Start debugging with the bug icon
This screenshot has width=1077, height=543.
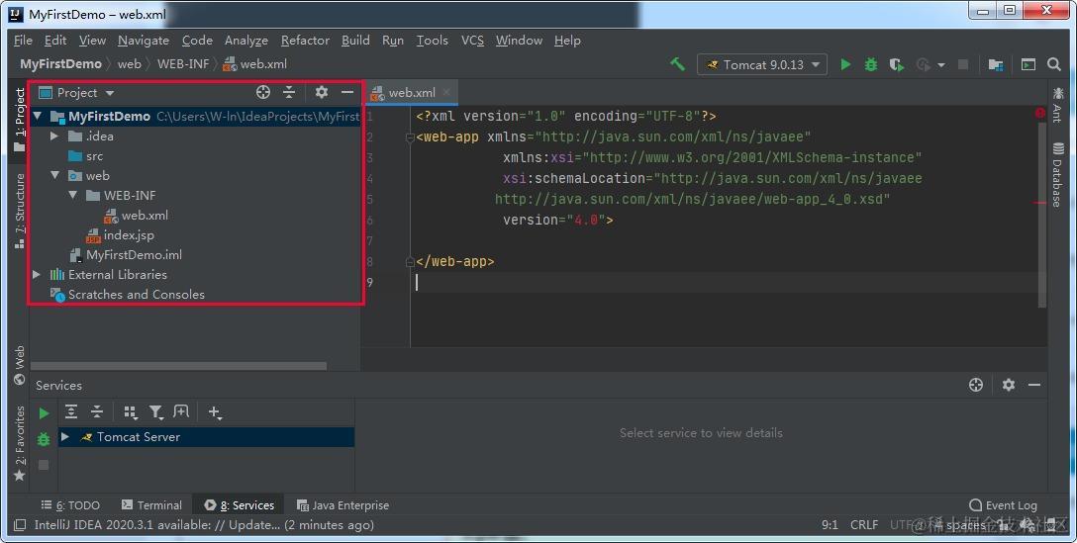(x=871, y=64)
